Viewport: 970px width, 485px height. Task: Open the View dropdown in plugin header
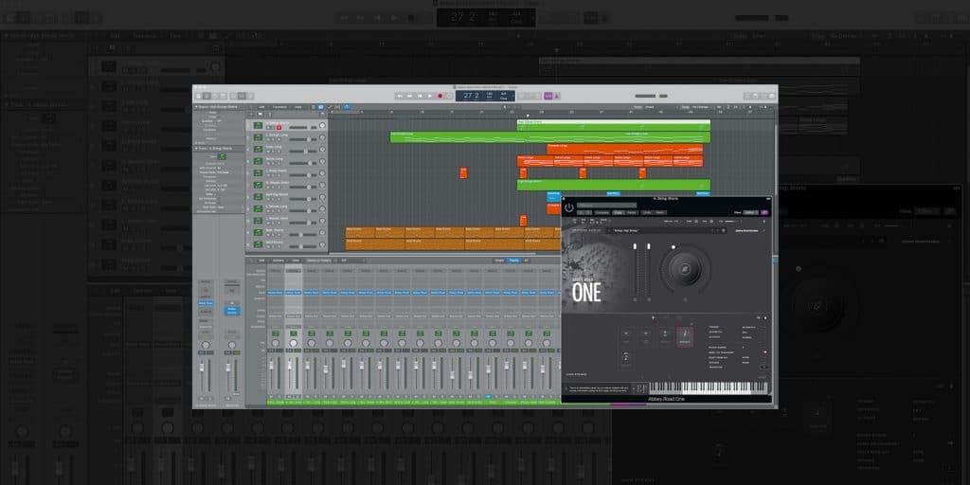coord(750,213)
